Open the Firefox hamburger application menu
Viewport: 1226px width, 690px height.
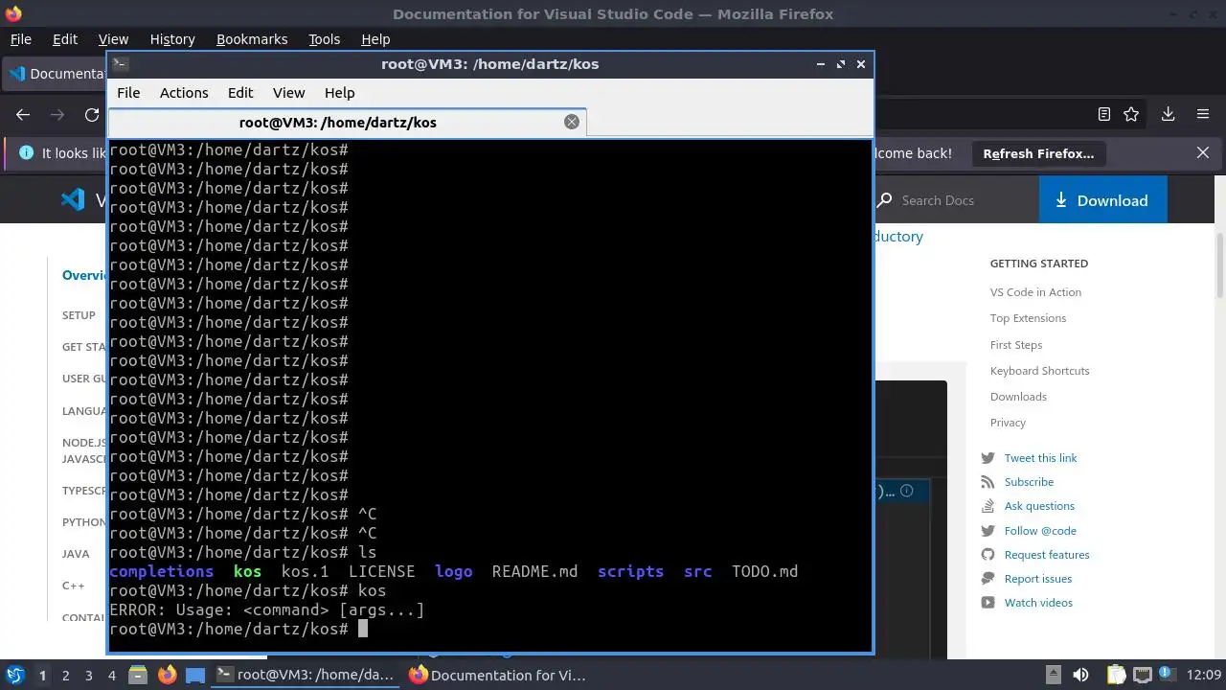[1203, 114]
